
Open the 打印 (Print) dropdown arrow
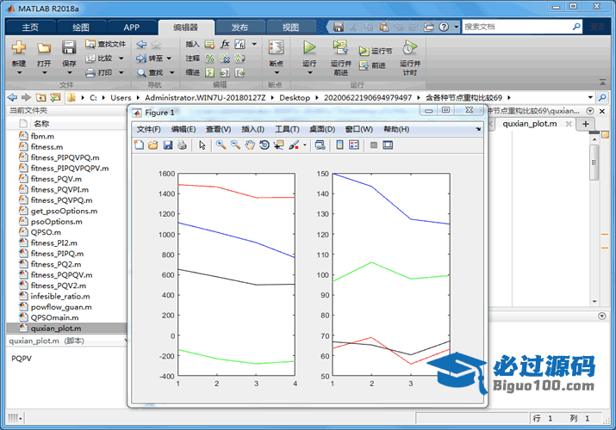tap(121, 72)
